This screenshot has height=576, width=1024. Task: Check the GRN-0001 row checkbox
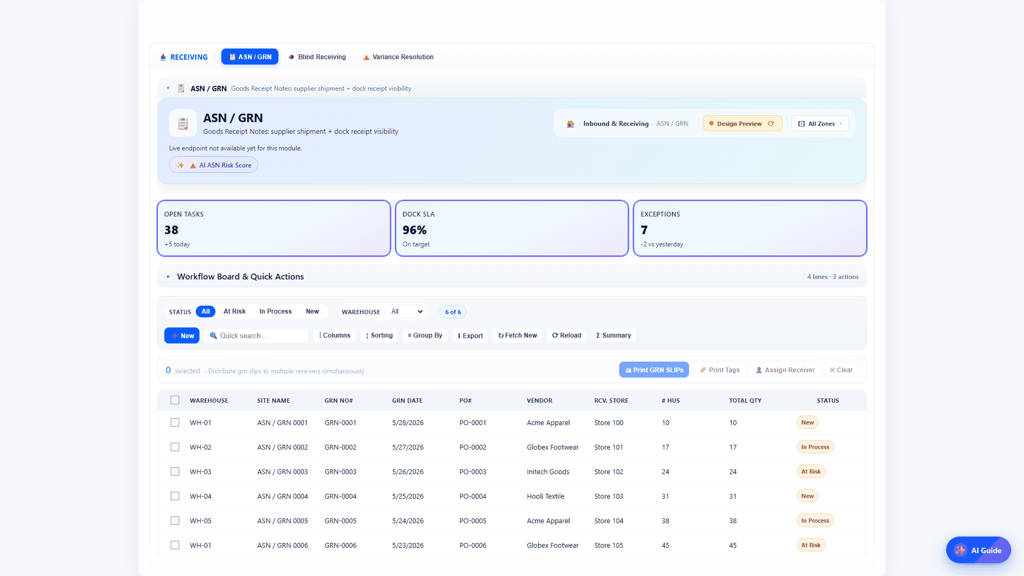175,422
